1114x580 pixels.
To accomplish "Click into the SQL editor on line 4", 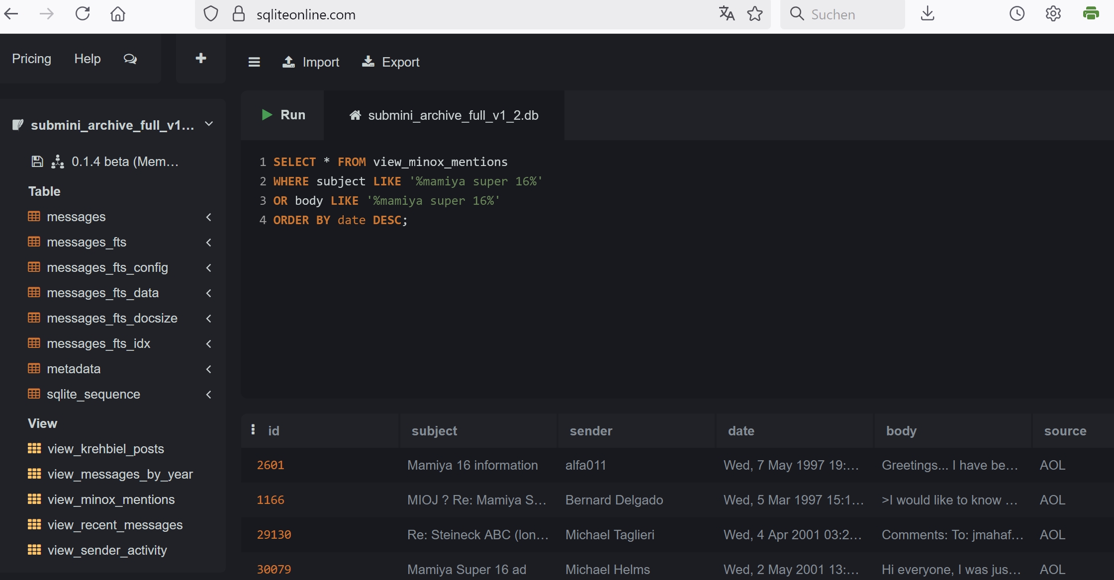I will (340, 220).
